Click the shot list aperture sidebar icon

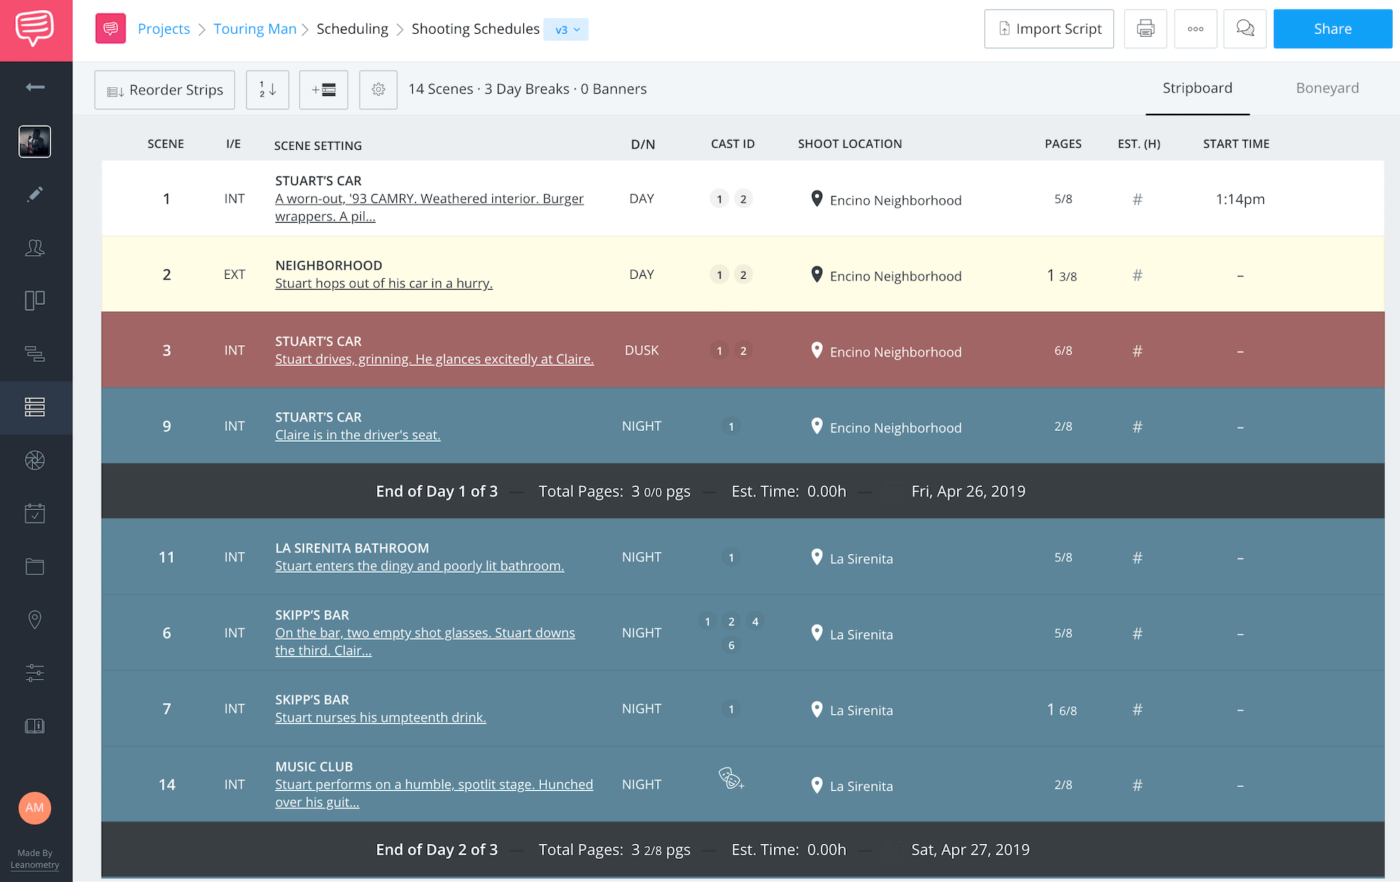coord(35,460)
